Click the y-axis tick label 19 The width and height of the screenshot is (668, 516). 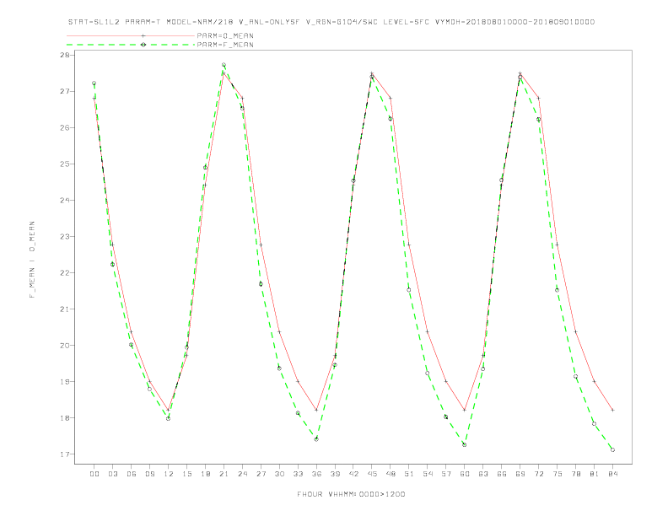(66, 382)
